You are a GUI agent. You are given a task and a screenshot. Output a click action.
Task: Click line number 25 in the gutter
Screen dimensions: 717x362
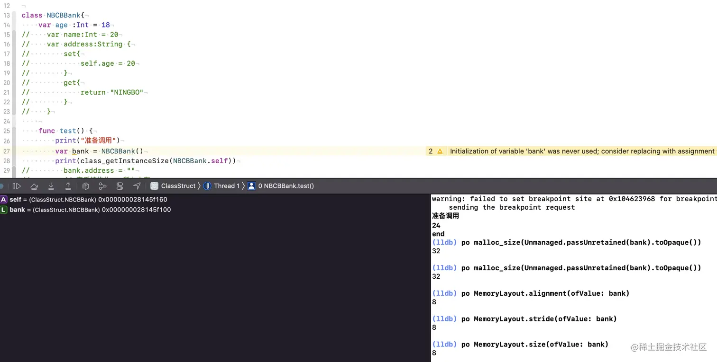point(6,131)
